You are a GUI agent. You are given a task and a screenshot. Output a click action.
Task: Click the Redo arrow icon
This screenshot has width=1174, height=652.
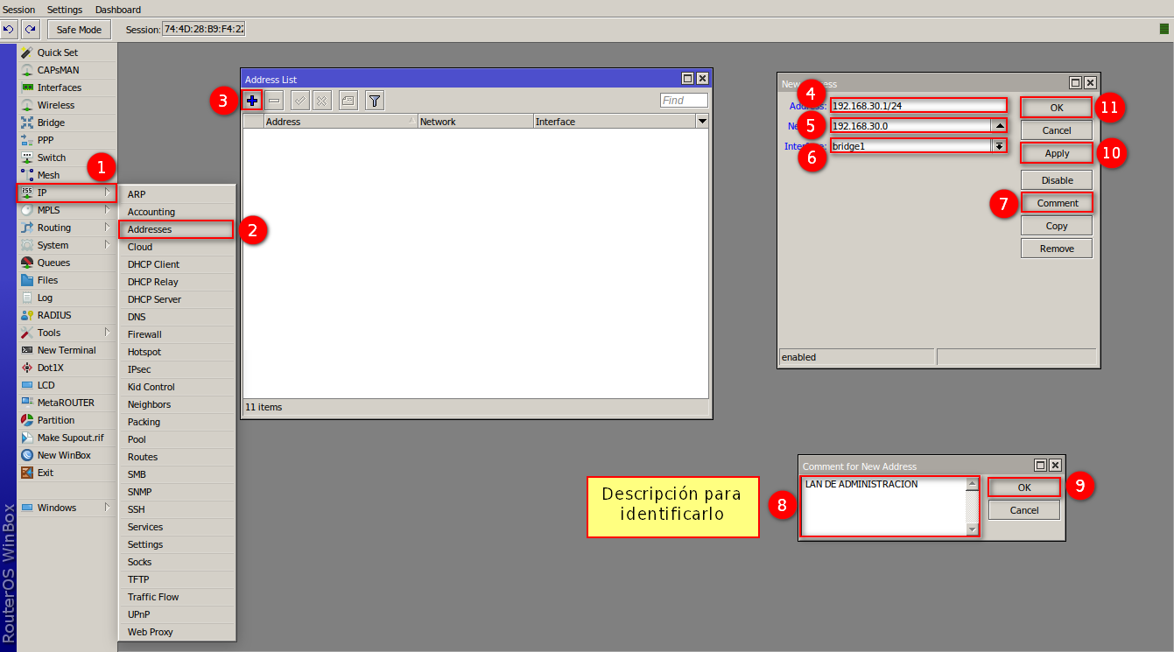coord(30,30)
